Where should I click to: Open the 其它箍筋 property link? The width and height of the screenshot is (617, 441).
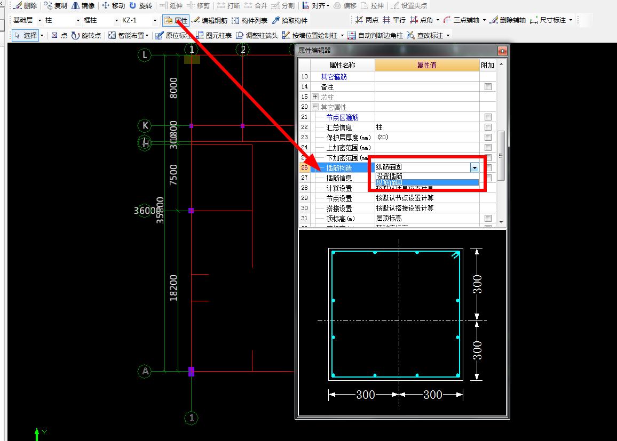tap(334, 77)
